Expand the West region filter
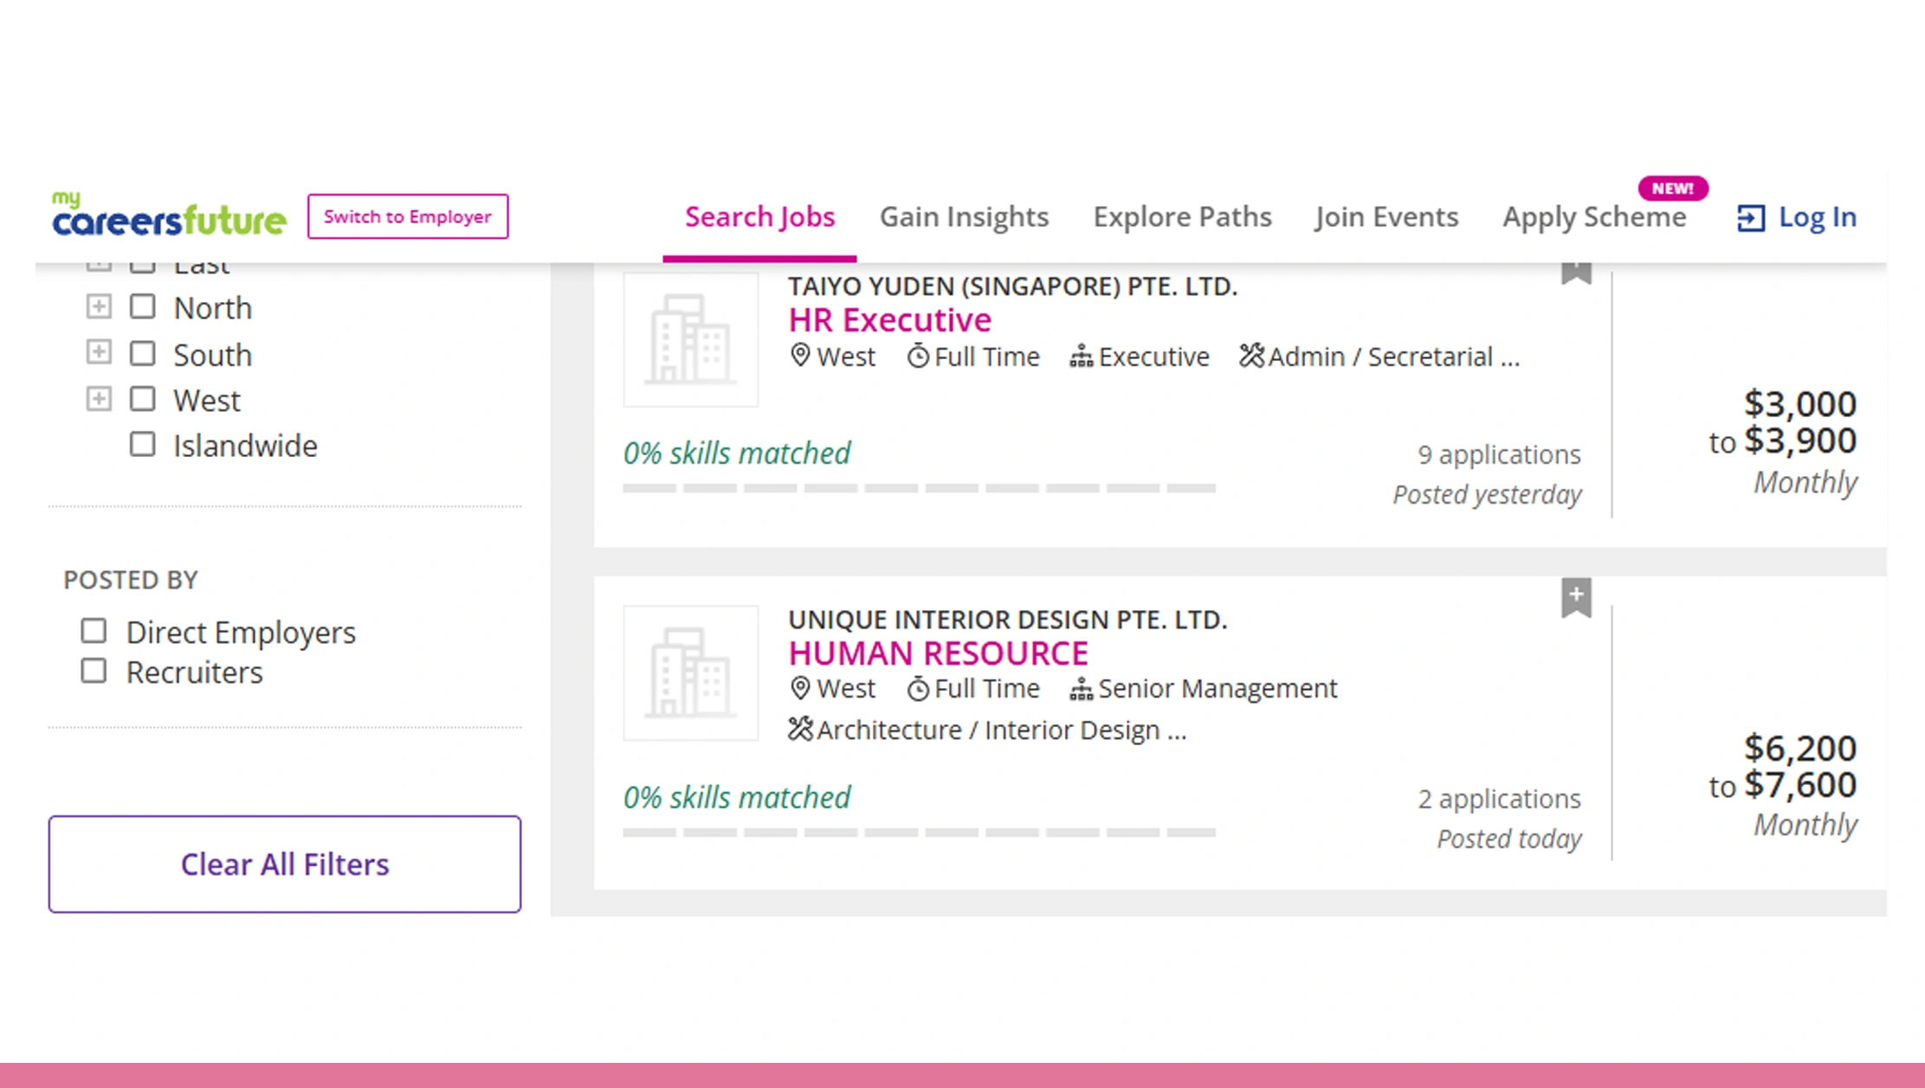The image size is (1925, 1088). pyautogui.click(x=99, y=398)
